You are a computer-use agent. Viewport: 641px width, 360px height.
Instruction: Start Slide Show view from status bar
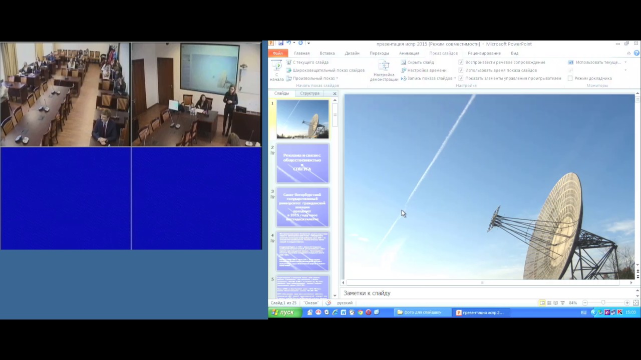[x=562, y=303]
